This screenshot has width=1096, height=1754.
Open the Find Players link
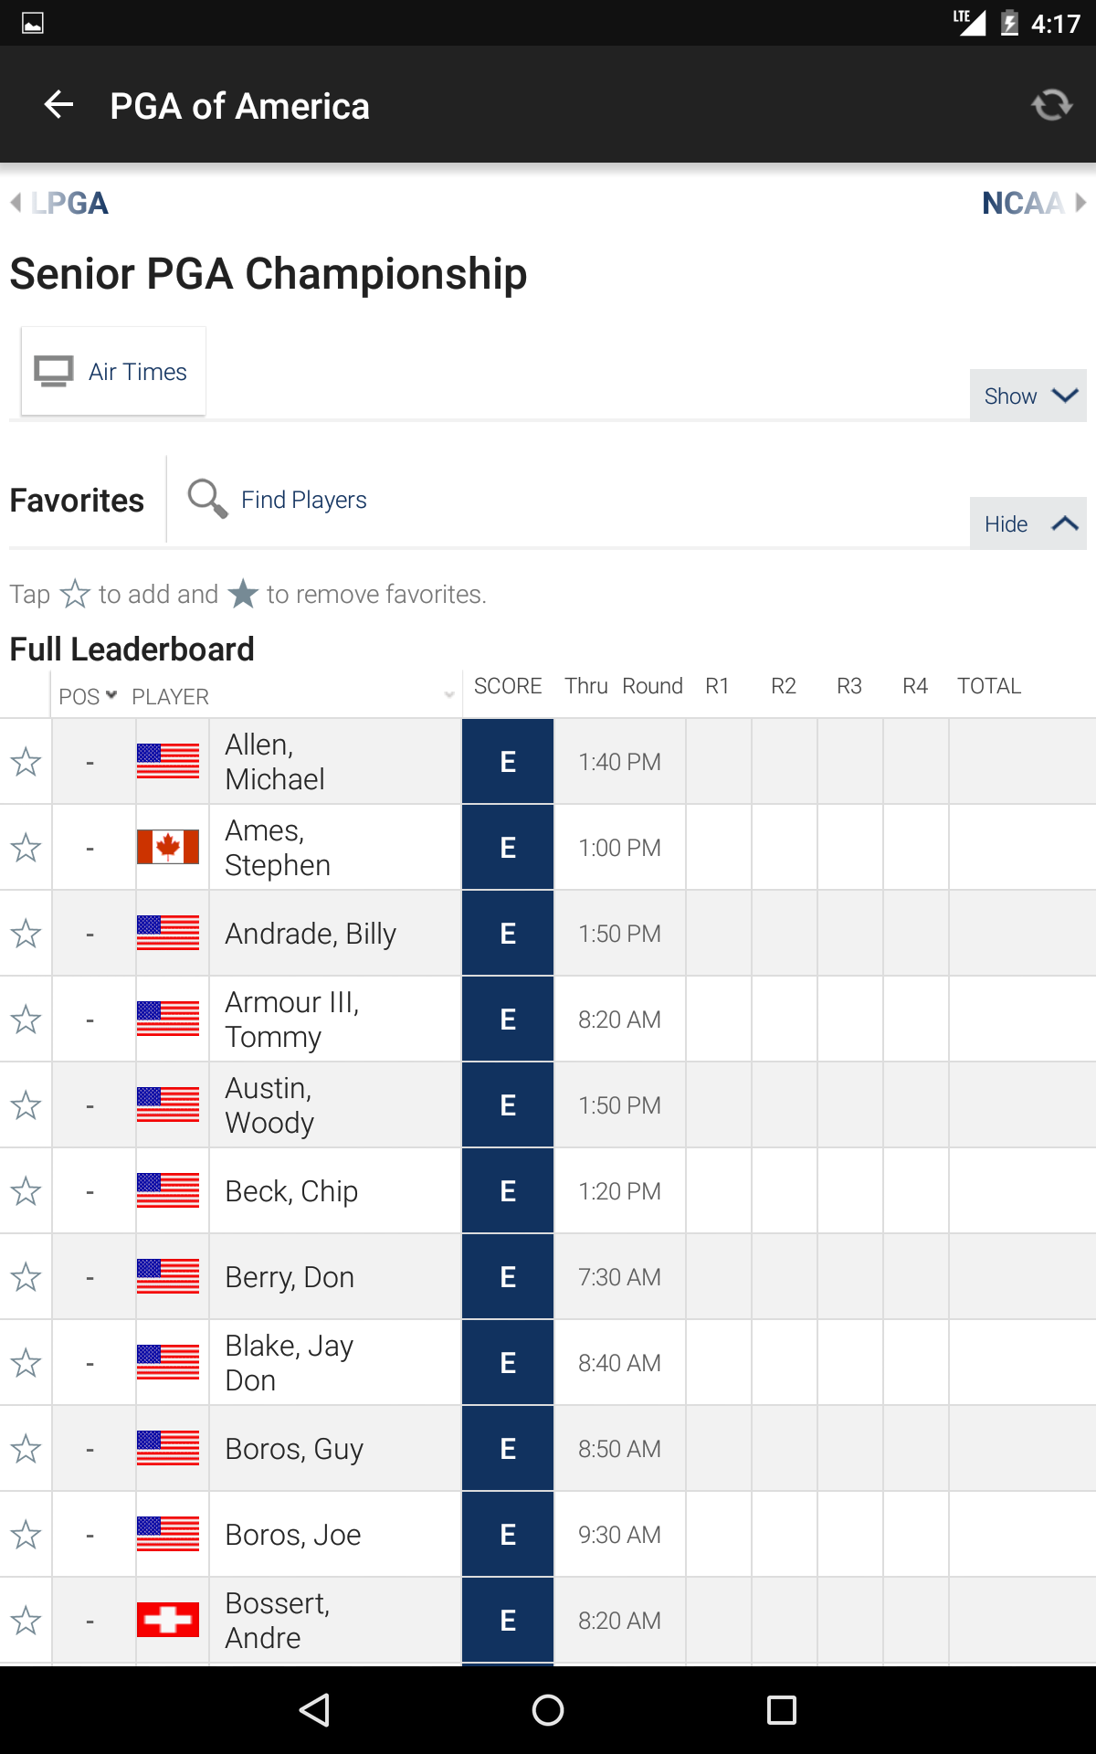[x=303, y=500]
